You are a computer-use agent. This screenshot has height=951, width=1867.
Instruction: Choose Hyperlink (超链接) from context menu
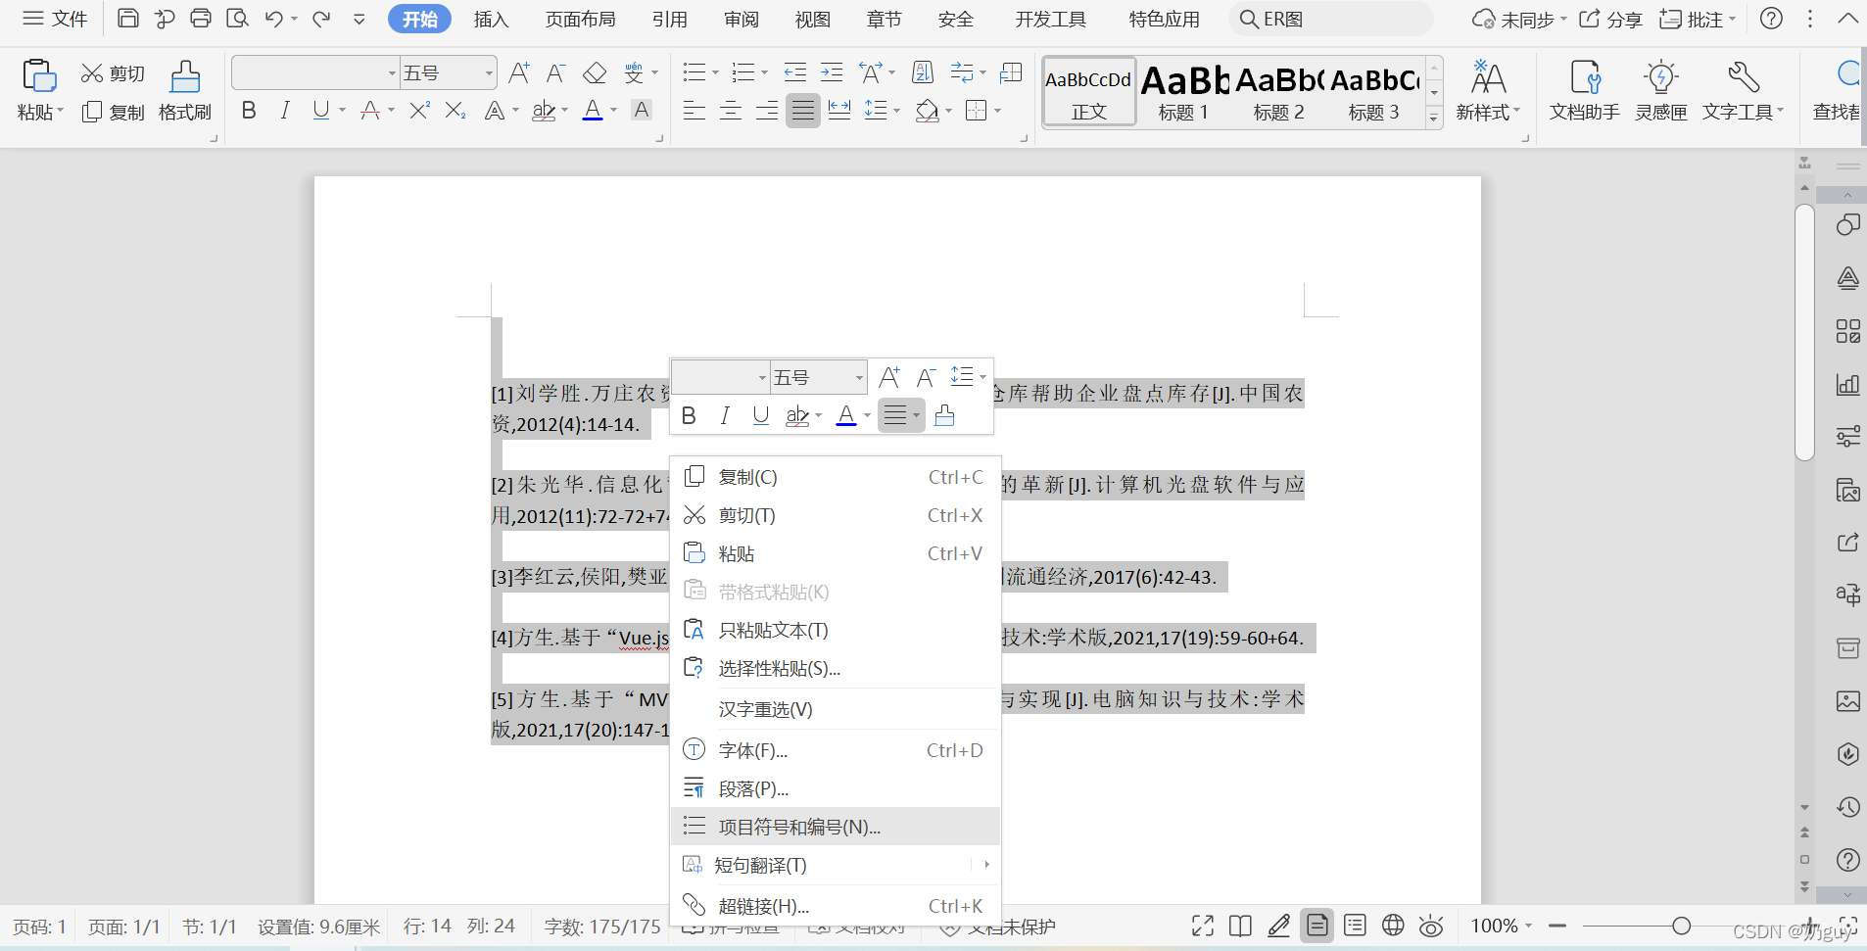(836, 906)
